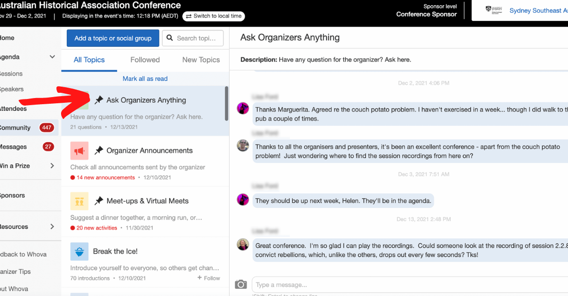The height and width of the screenshot is (296, 568).
Task: Click the pin icon on Ask Organizers Anything
Action: tap(99, 100)
